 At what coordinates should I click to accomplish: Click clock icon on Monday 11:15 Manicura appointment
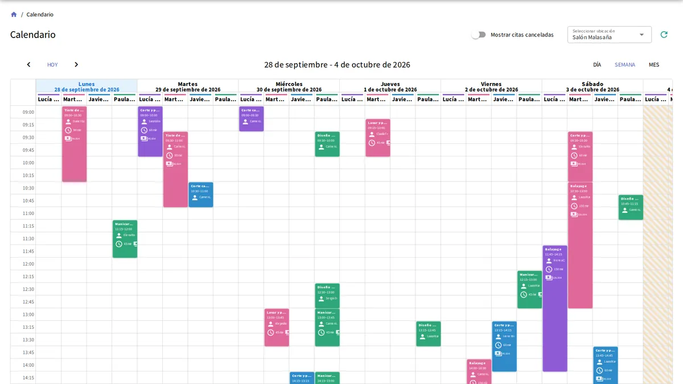click(119, 244)
